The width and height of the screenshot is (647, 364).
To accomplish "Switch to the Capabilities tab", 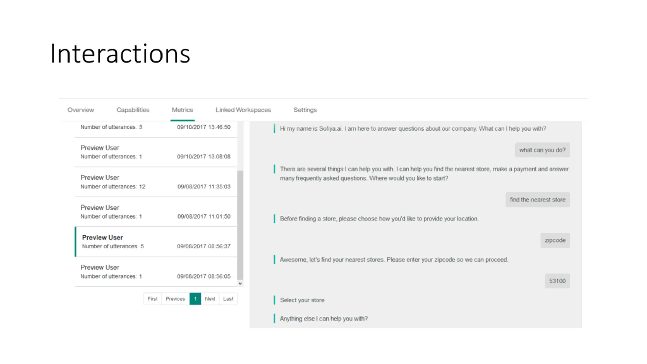I will coord(133,110).
